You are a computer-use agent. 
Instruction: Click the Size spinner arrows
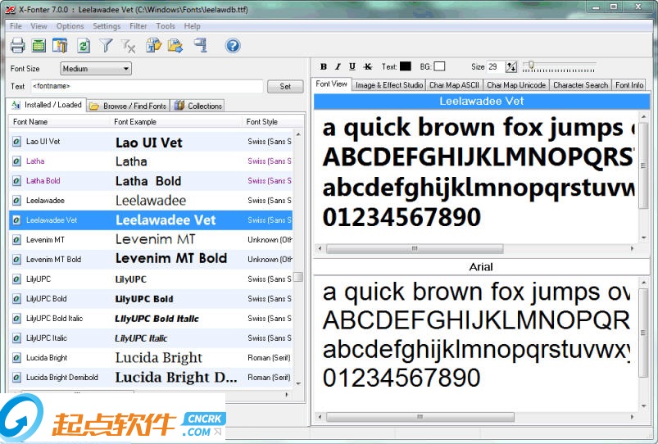pyautogui.click(x=512, y=66)
